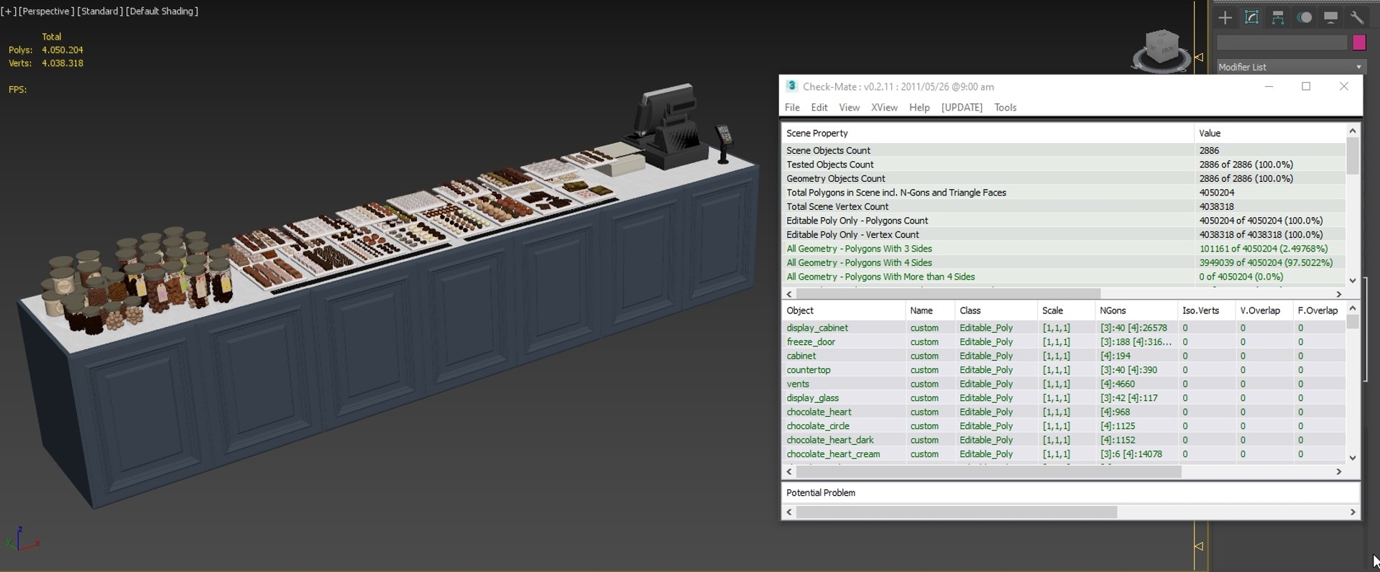Click the Scene Property column header

(x=988, y=133)
